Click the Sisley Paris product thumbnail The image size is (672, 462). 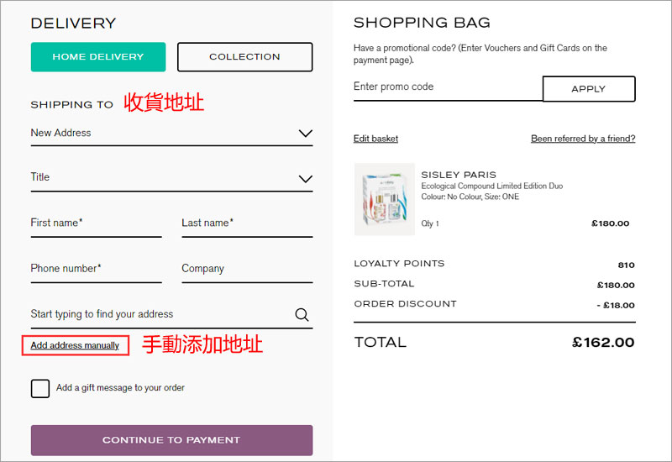(x=384, y=199)
